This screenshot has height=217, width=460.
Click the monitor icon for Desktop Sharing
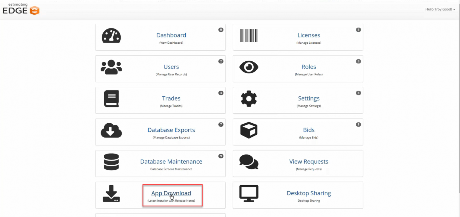249,193
